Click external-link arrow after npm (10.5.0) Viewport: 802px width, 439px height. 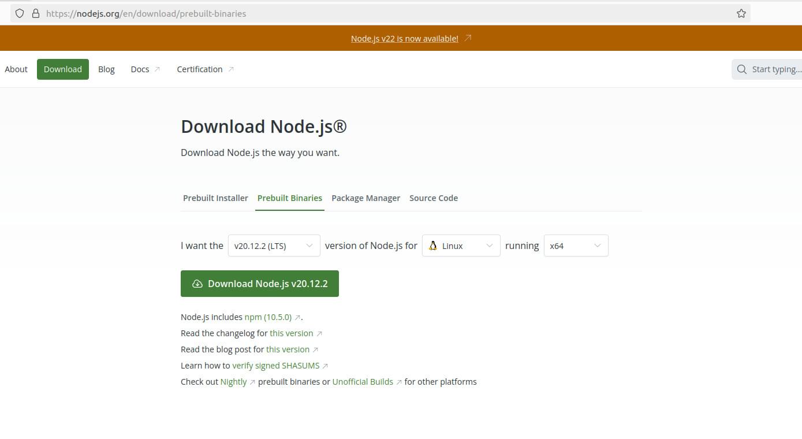click(x=297, y=318)
